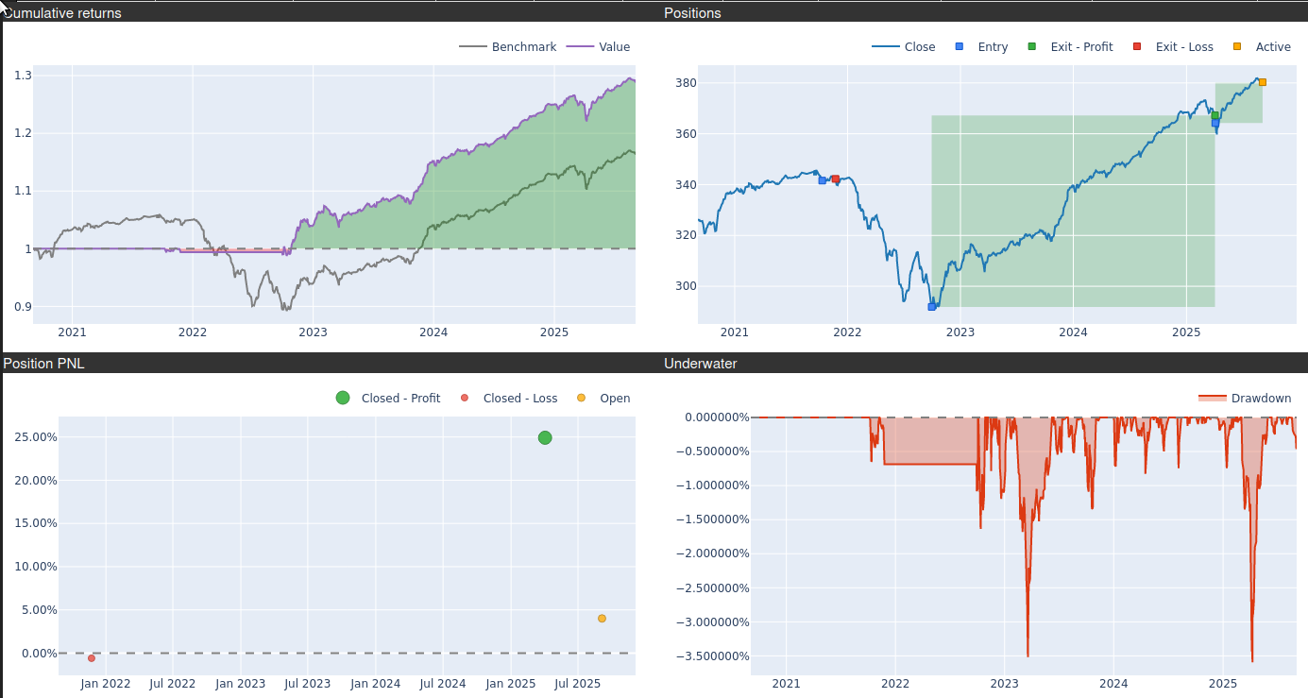Image resolution: width=1308 pixels, height=698 pixels.
Task: Click the Position PNL panel header
Action: [x=44, y=364]
